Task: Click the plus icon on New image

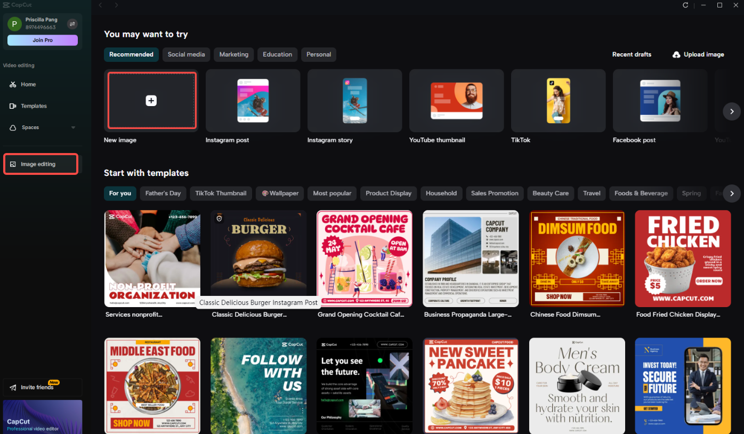Action: (151, 101)
